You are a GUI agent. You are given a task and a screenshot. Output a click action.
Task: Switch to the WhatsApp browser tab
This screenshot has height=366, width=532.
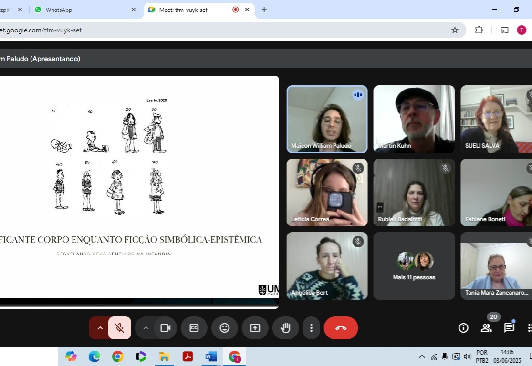(81, 10)
